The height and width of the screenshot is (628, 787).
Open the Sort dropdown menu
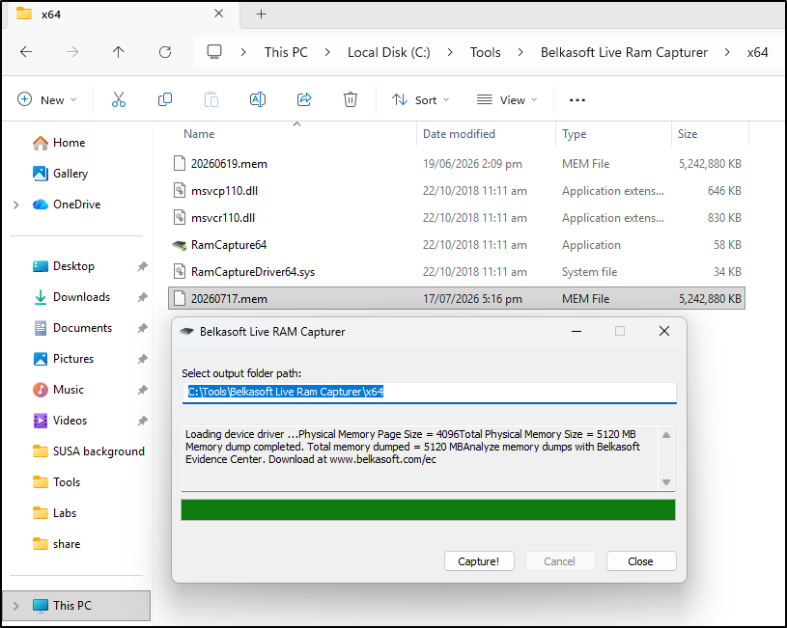420,99
